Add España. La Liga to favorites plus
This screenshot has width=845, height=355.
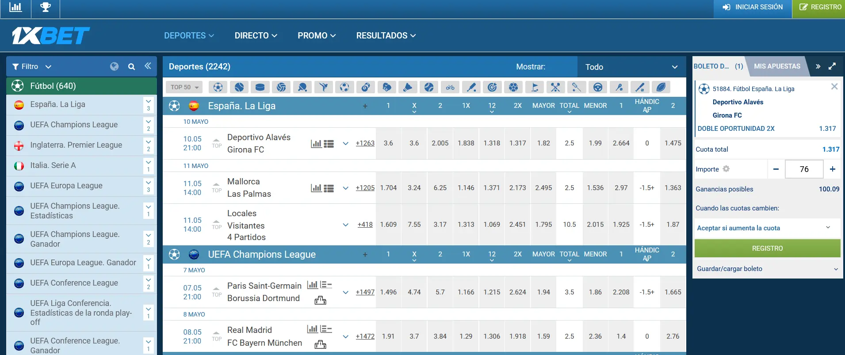tap(365, 106)
